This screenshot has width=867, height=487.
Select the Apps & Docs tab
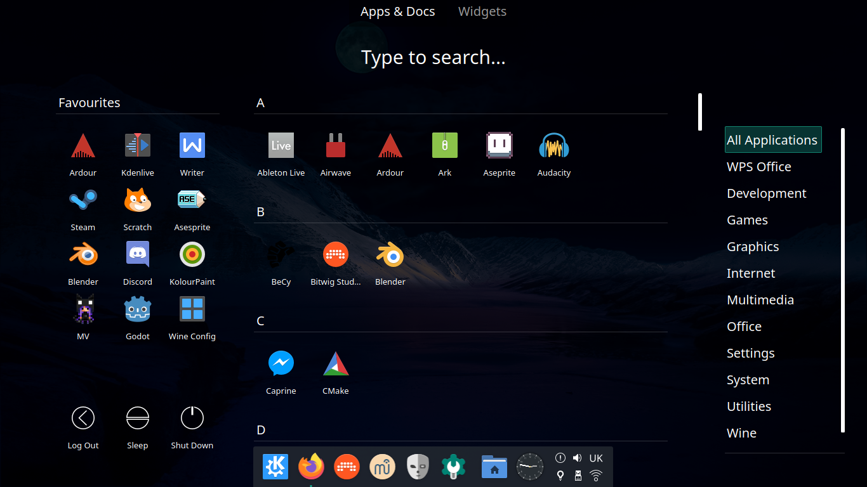(398, 11)
